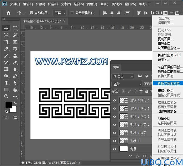Select the Brush tool
This screenshot has width=183, height=166.
point(6,56)
